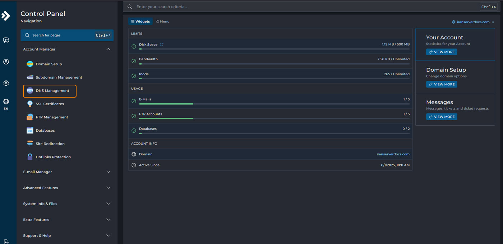
Task: Expand the Advanced Features section
Action: pos(108,188)
